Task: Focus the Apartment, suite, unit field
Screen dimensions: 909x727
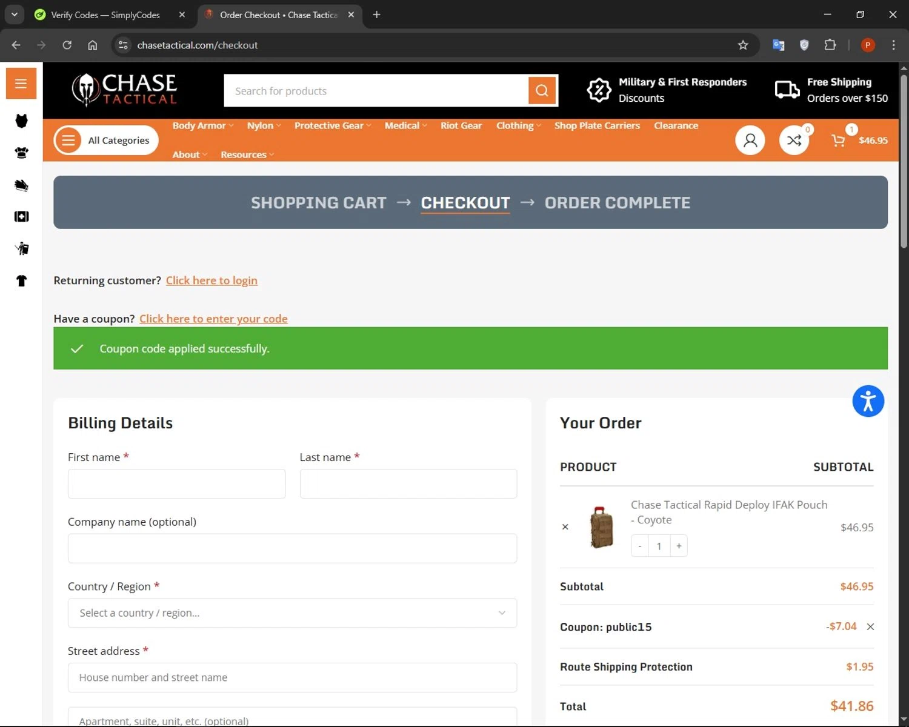Action: click(x=292, y=717)
